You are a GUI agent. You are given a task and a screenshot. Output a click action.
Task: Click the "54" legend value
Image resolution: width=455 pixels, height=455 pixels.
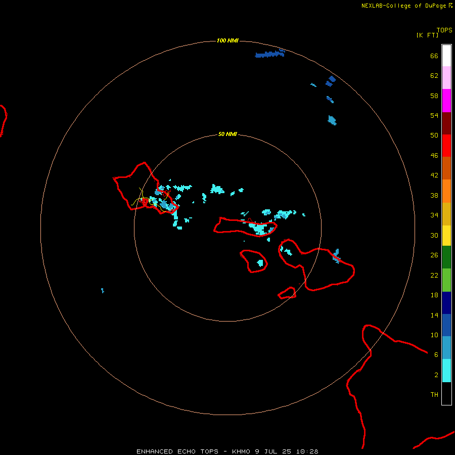434,115
